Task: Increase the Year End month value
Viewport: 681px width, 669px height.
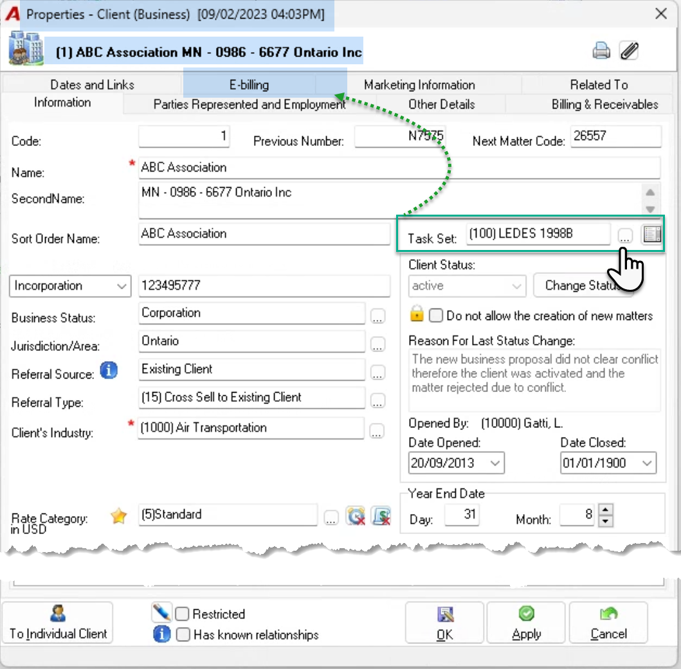Action: point(605,510)
